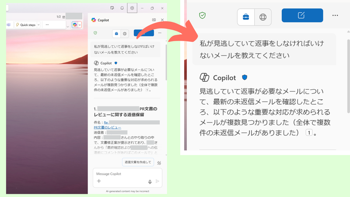This screenshot has width=350, height=197.
Task: Toggle the globe Web mode in small Copilot pane
Action: 125,33
